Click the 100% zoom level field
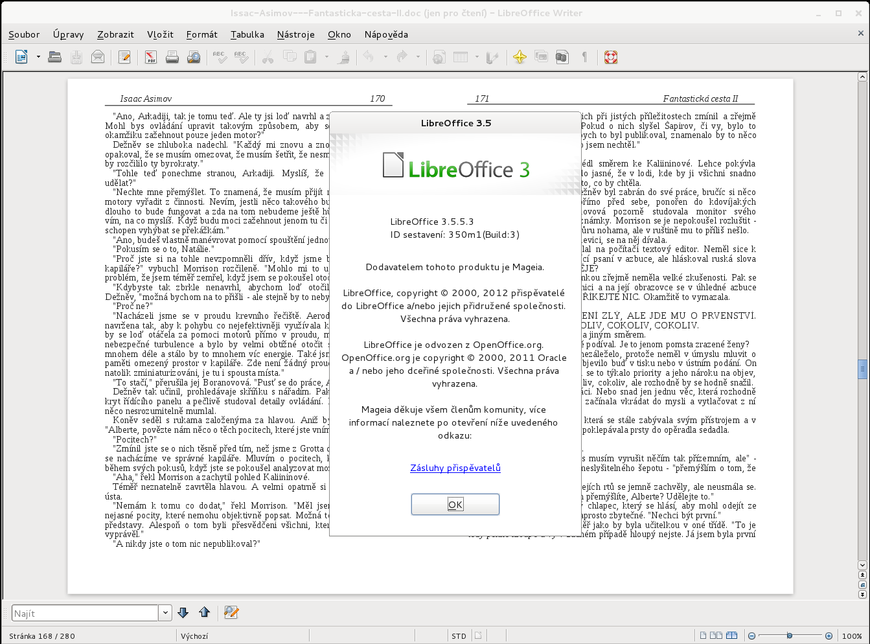The height and width of the screenshot is (644, 870). point(852,636)
